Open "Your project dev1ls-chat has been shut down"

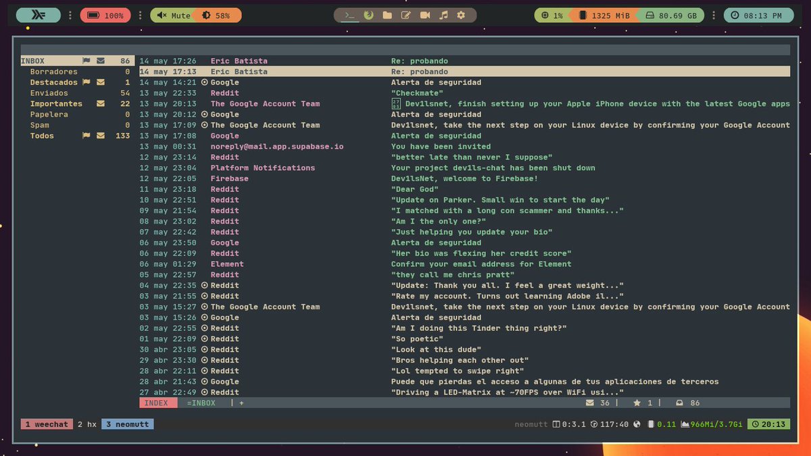[464, 168]
